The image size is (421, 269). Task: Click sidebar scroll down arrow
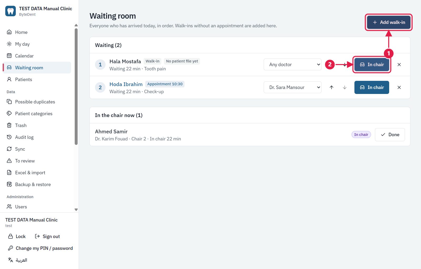(x=76, y=210)
